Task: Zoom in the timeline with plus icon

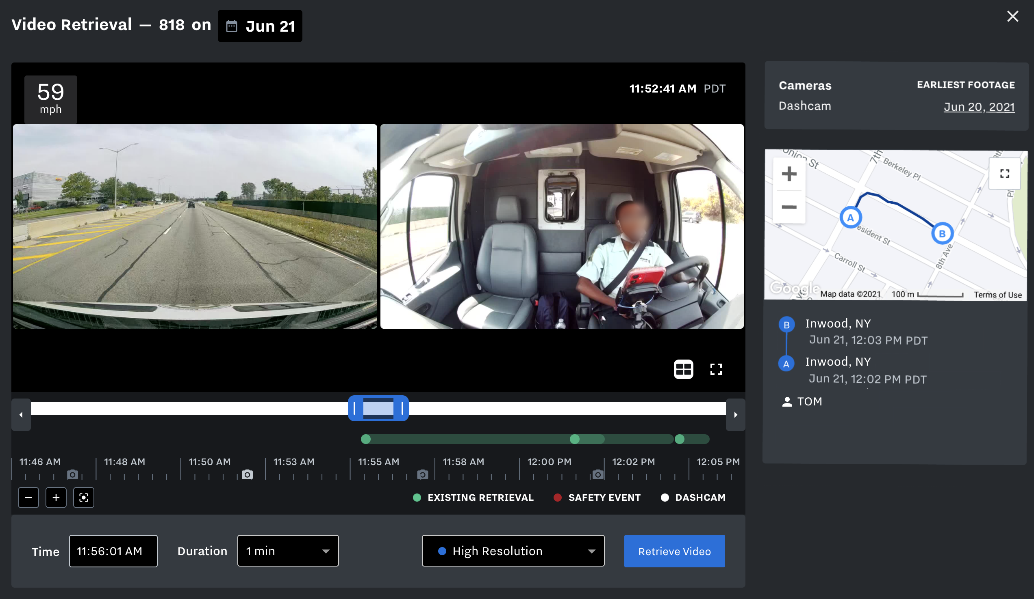Action: click(56, 498)
